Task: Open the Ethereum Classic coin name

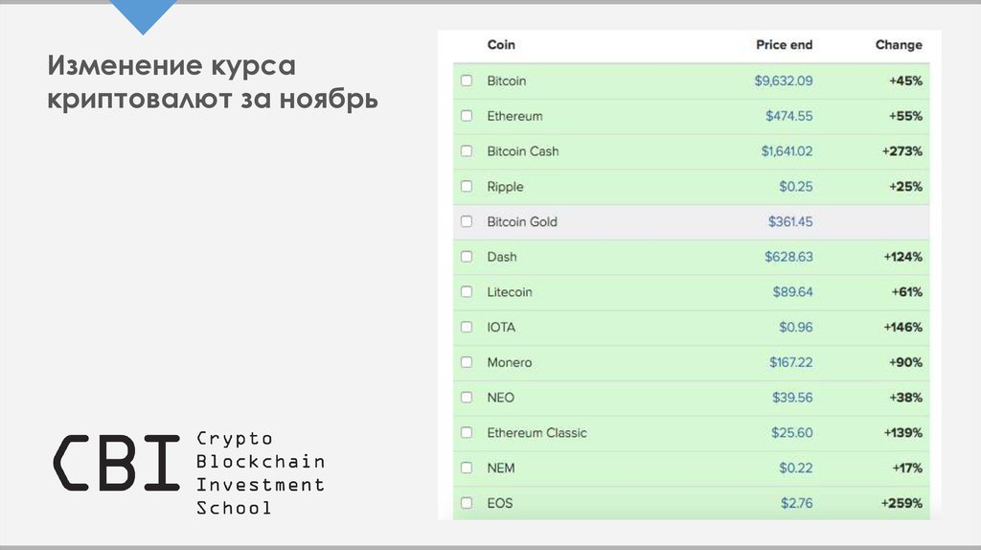Action: click(536, 433)
